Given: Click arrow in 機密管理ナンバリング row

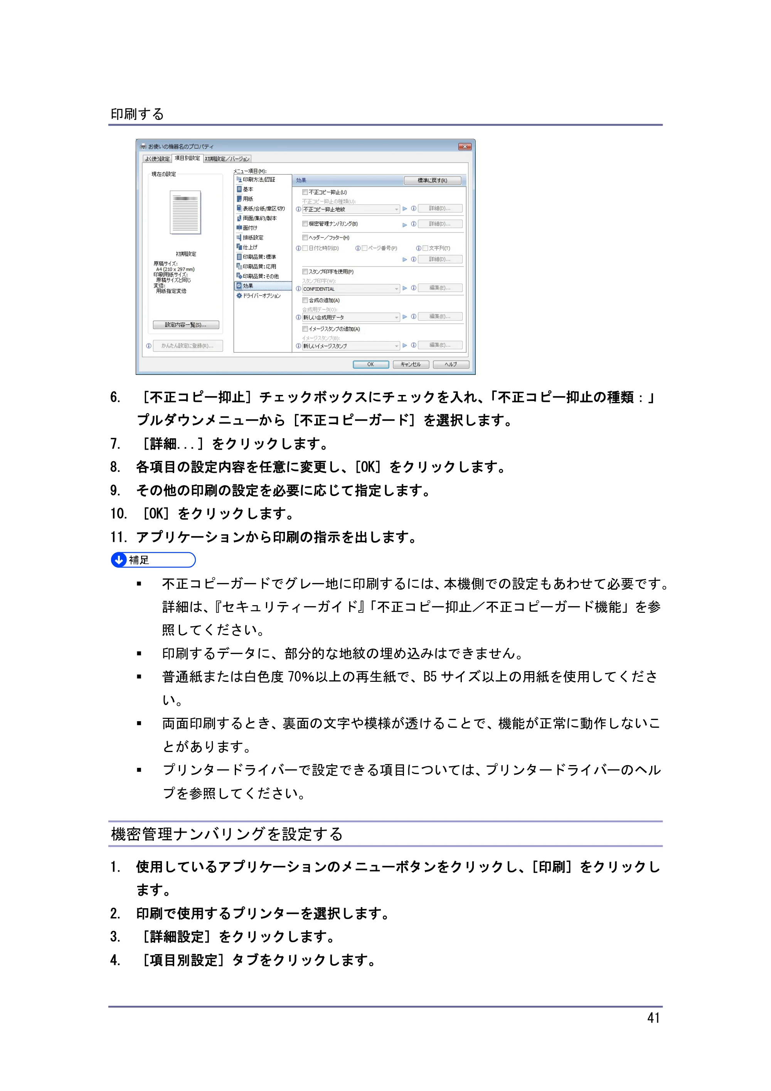Looking at the screenshot, I should 405,225.
